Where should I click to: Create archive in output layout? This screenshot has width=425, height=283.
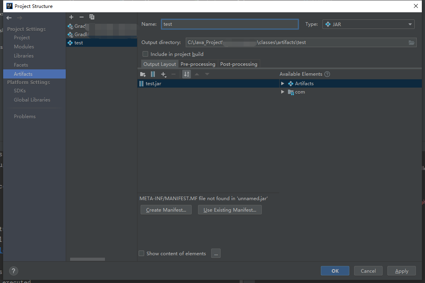tap(153, 74)
